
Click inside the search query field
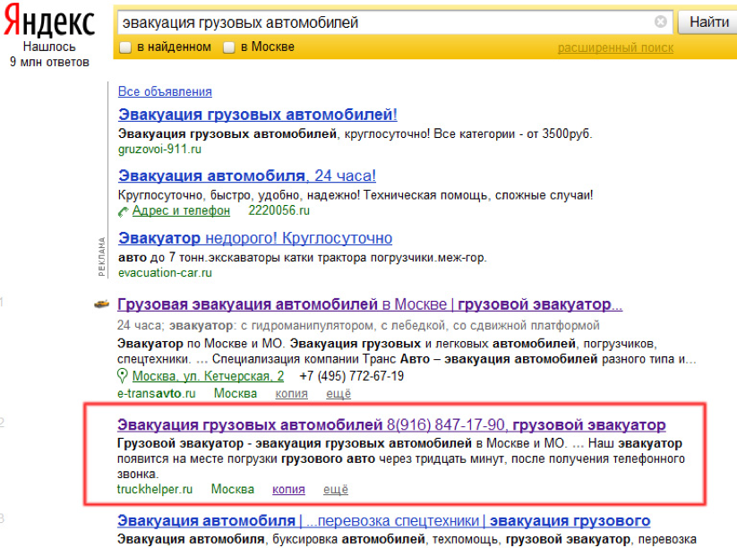coord(385,22)
